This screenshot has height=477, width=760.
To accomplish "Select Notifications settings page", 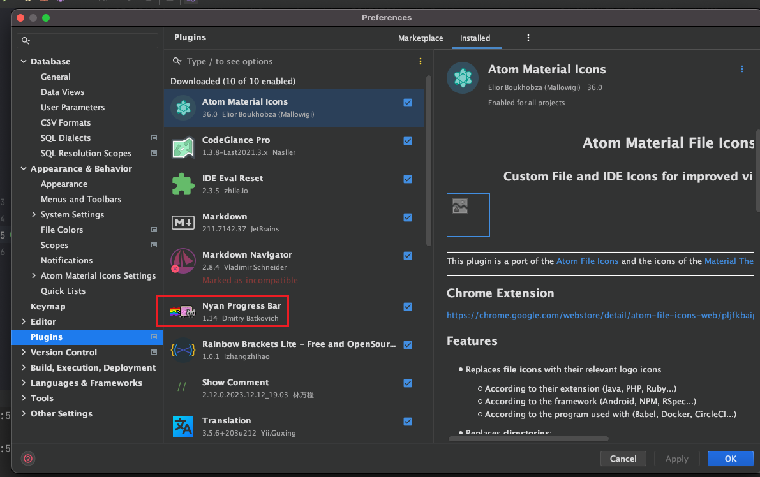I will [x=66, y=260].
